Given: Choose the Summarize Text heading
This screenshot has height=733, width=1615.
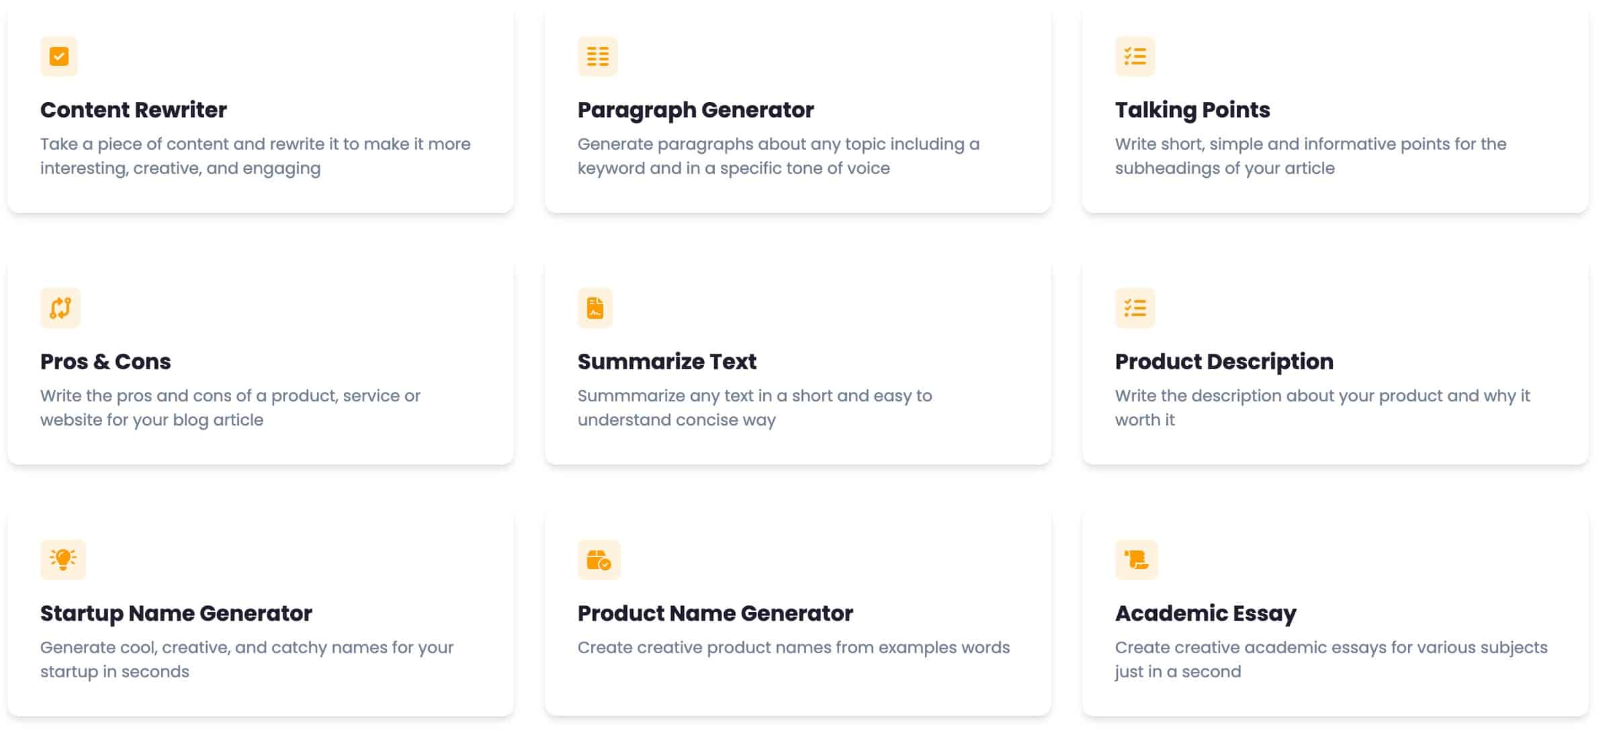Looking at the screenshot, I should point(666,362).
